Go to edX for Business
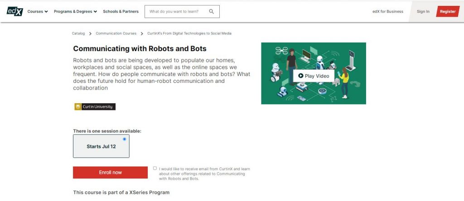The height and width of the screenshot is (201, 464). [x=387, y=12]
